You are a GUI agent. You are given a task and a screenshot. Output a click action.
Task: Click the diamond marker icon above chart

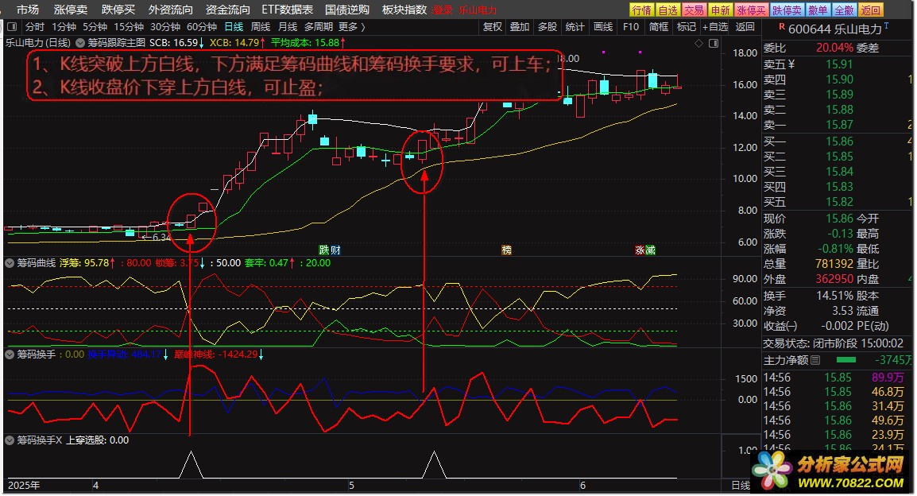coord(698,43)
